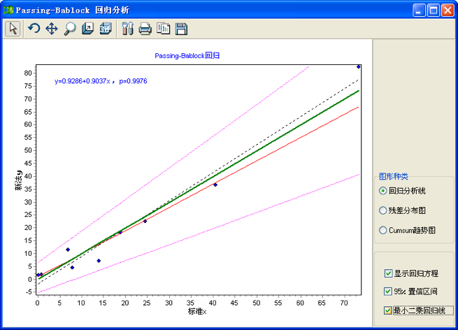Click the 图形种类 group label
The image size is (458, 330).
[x=394, y=176]
